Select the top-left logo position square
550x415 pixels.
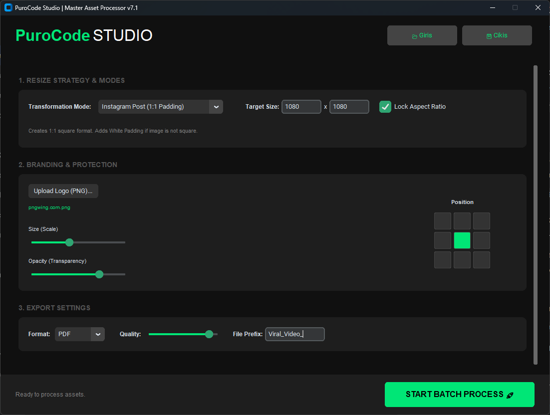pyautogui.click(x=443, y=220)
